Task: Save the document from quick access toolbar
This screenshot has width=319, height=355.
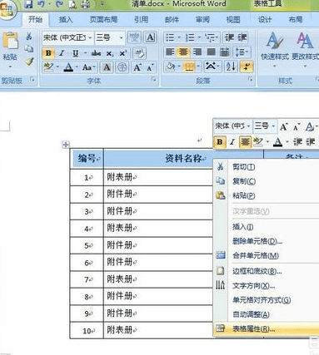Action: pos(28,4)
